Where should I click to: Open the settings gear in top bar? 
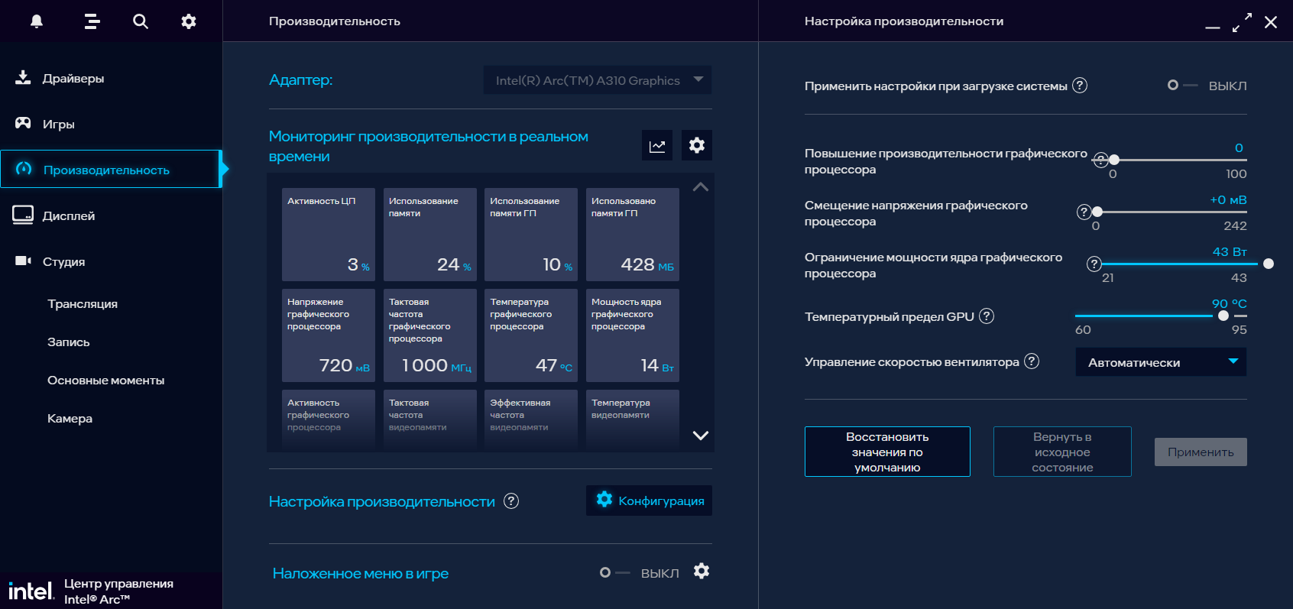pyautogui.click(x=189, y=21)
